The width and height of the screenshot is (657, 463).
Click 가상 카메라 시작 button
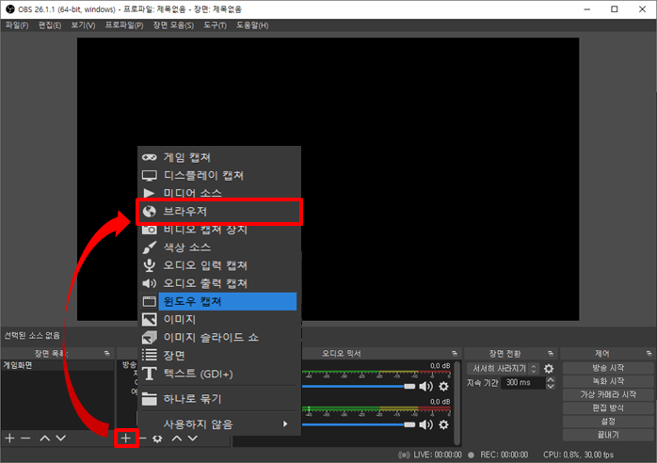(x=608, y=394)
